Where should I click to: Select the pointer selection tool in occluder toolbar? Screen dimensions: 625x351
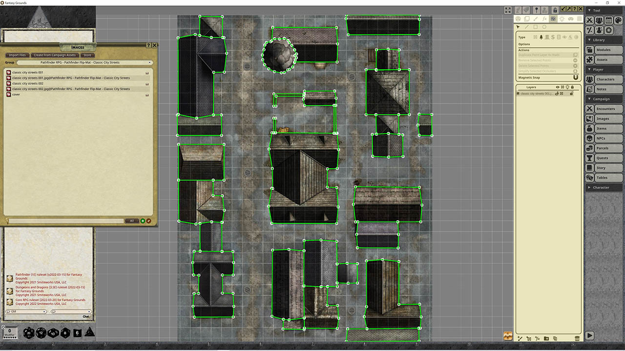pyautogui.click(x=519, y=27)
